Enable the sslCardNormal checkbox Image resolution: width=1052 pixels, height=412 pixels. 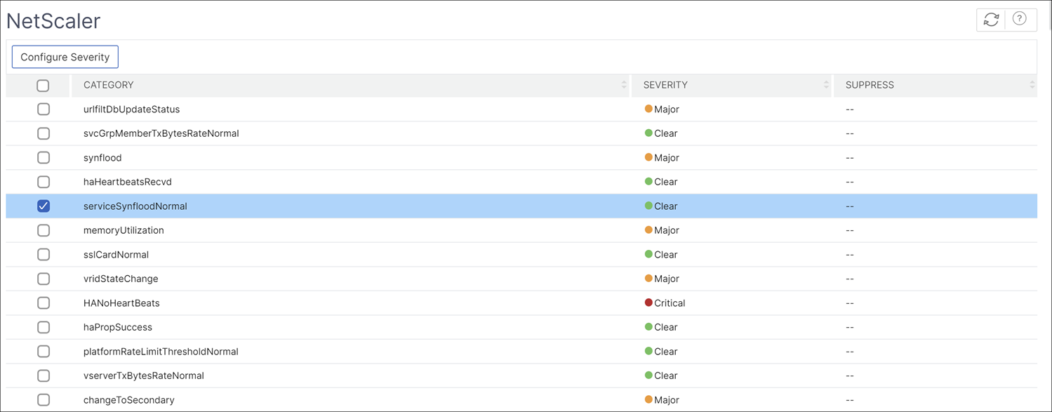[x=44, y=254]
